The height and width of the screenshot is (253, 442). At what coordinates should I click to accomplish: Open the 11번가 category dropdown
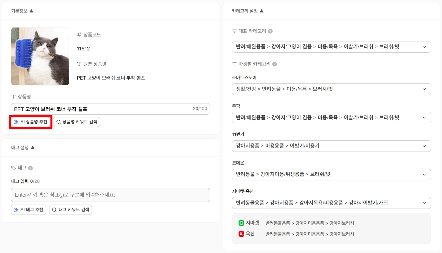coord(331,146)
